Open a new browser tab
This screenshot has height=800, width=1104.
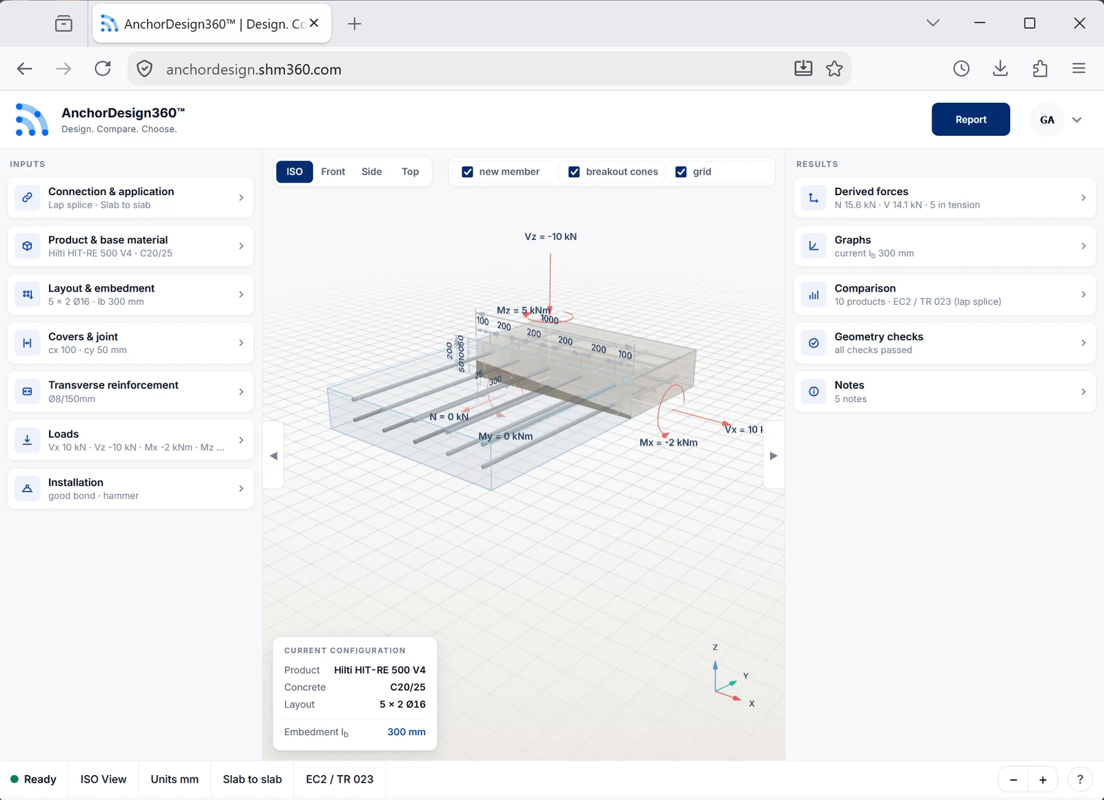(355, 24)
